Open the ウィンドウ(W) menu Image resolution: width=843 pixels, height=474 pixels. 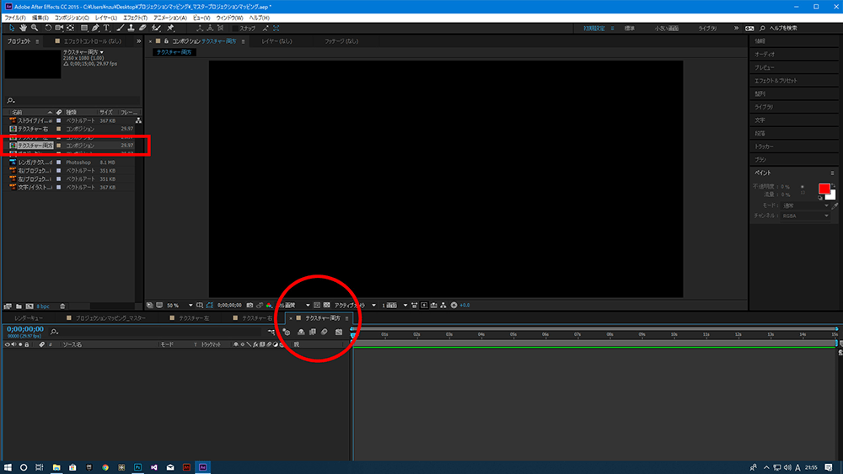(x=229, y=18)
